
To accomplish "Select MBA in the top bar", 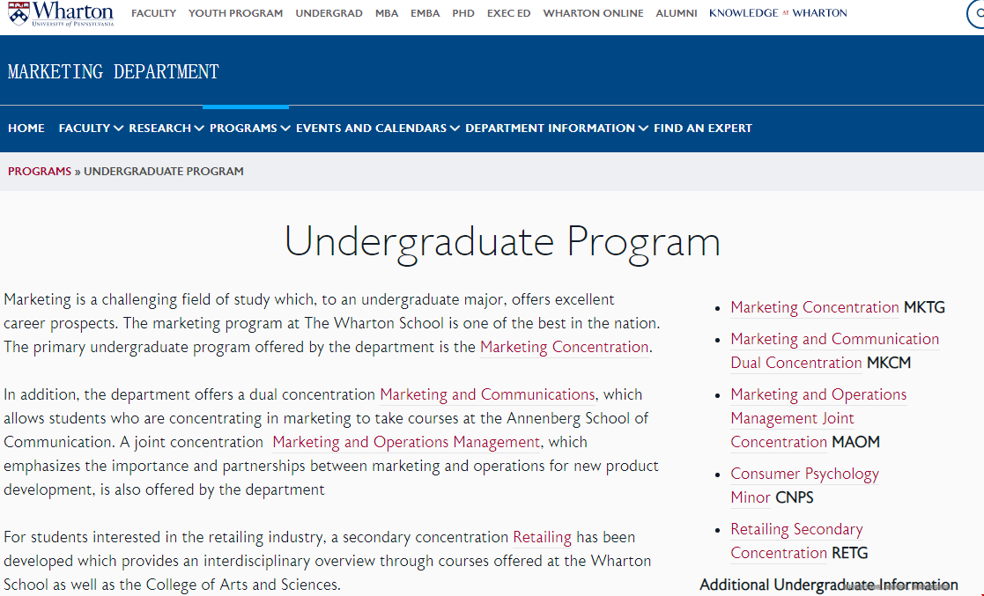I will 387,13.
